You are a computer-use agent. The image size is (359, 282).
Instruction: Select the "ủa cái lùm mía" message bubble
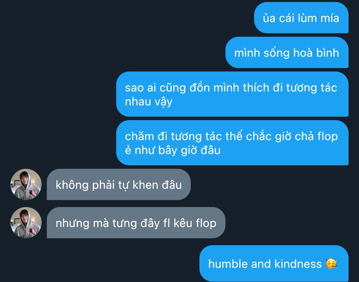[301, 18]
